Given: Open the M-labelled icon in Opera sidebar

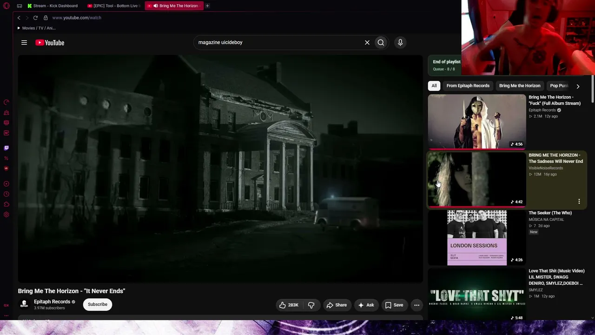Looking at the screenshot, I should click(7, 133).
